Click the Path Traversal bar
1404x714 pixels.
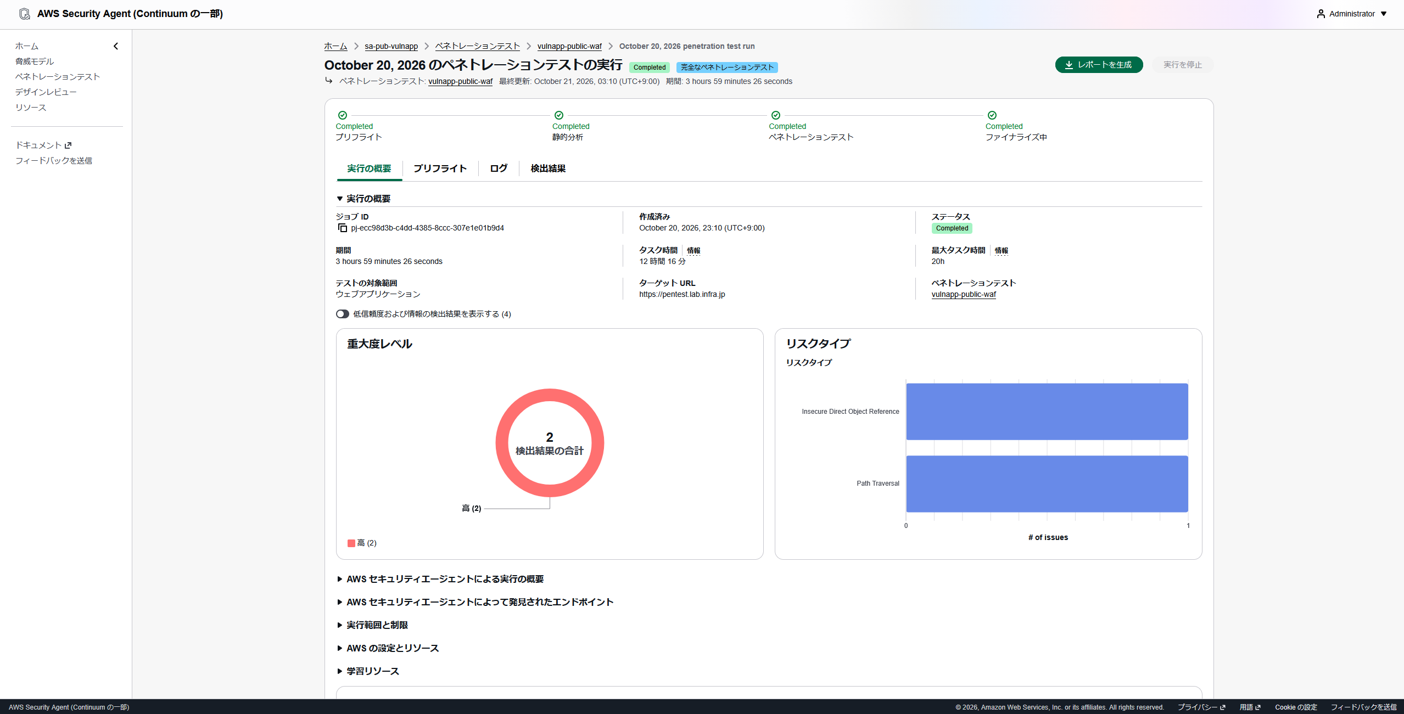(x=1047, y=484)
